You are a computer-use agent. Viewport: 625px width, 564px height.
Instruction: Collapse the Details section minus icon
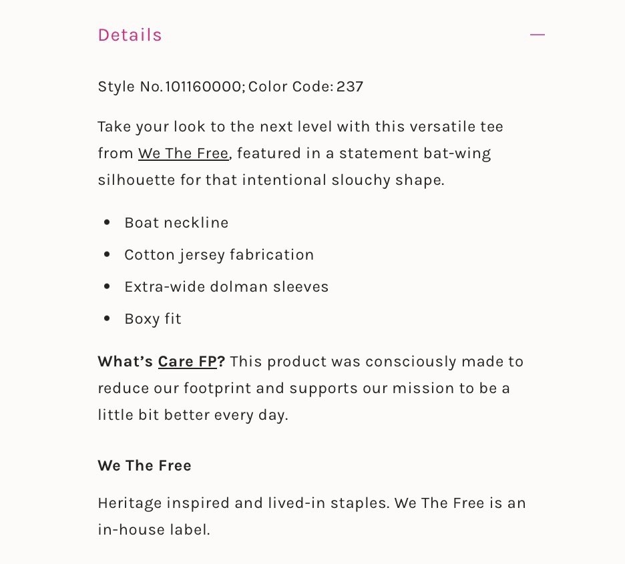(x=537, y=35)
